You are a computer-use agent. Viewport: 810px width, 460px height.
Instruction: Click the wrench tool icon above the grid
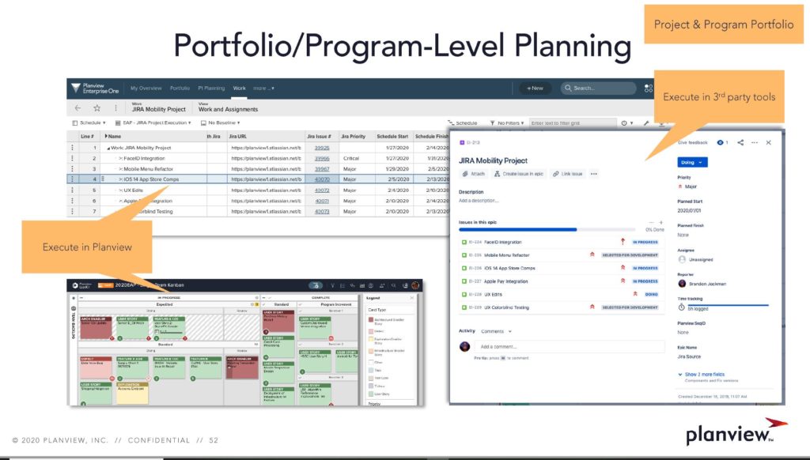646,123
